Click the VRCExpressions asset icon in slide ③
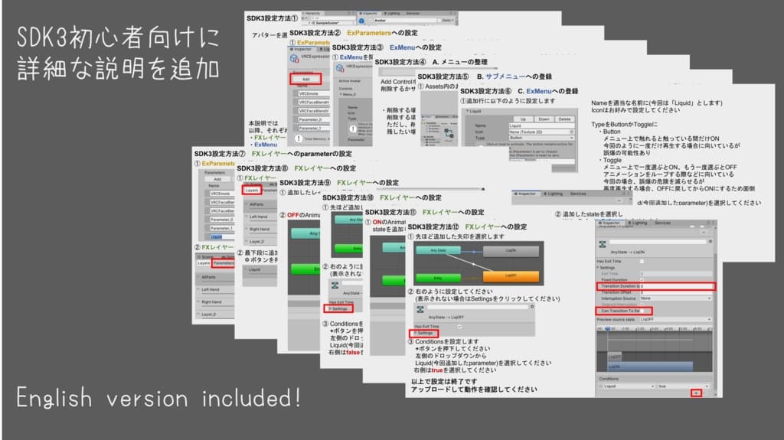The width and height of the screenshot is (784, 440). click(x=339, y=68)
